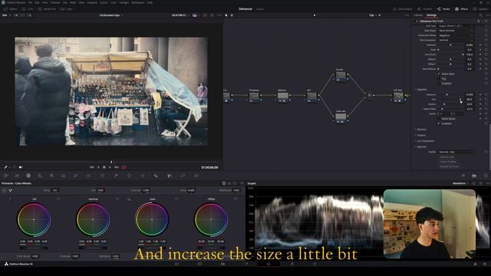The width and height of the screenshot is (491, 276).
Task: Open the Quality dropdown in Options
Action: [456, 152]
